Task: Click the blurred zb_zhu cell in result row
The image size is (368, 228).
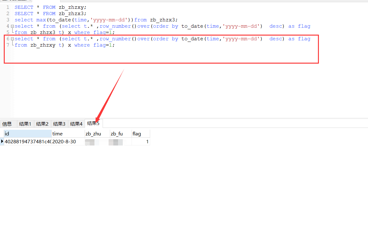Action: point(97,142)
